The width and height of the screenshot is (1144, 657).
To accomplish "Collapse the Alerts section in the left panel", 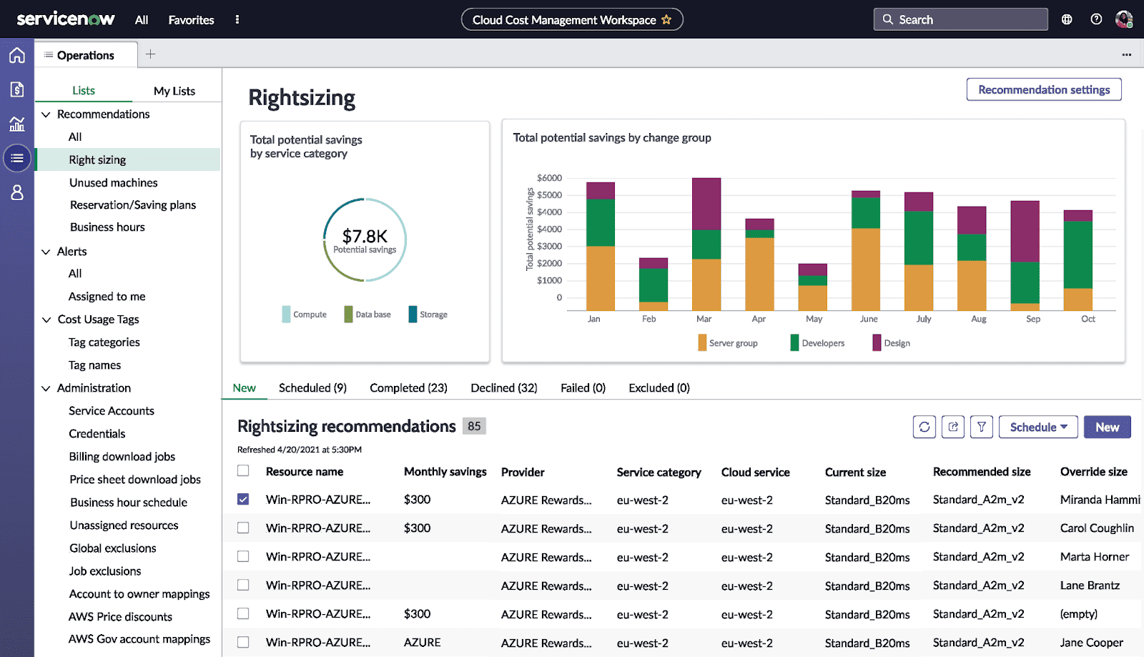I will click(x=46, y=251).
